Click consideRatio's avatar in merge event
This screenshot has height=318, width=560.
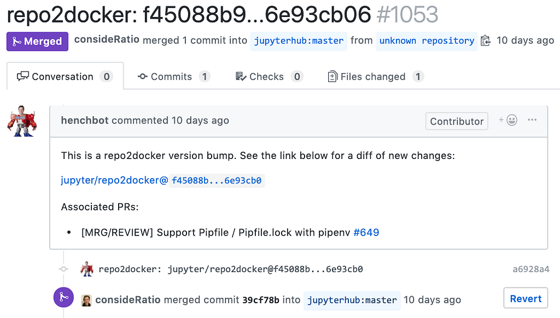(x=86, y=299)
